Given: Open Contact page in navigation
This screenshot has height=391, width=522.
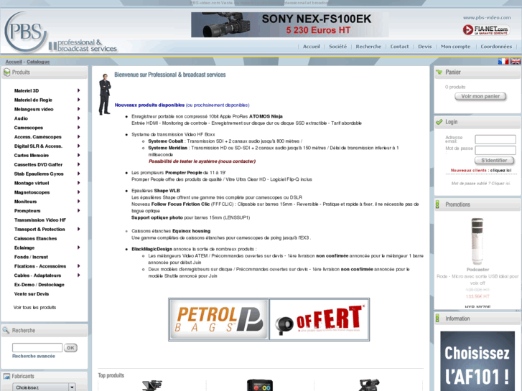Looking at the screenshot, I should pyautogui.click(x=399, y=47).
